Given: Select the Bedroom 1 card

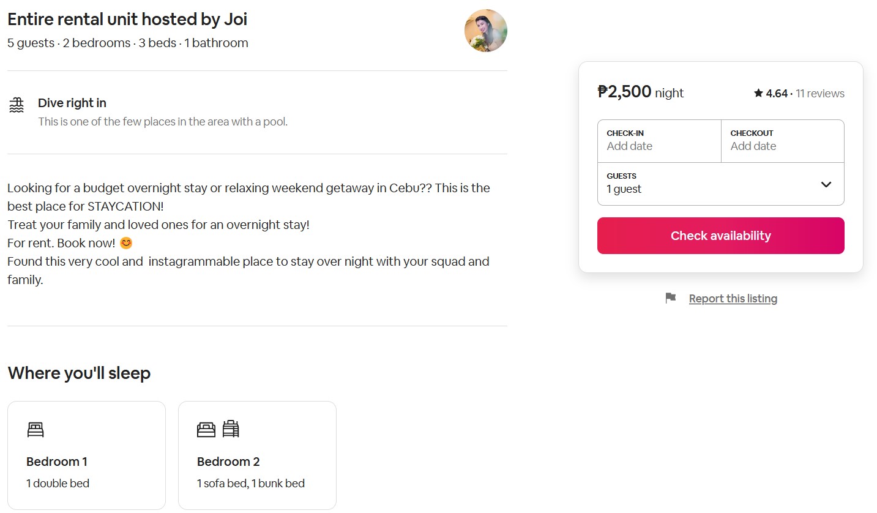Looking at the screenshot, I should [86, 455].
